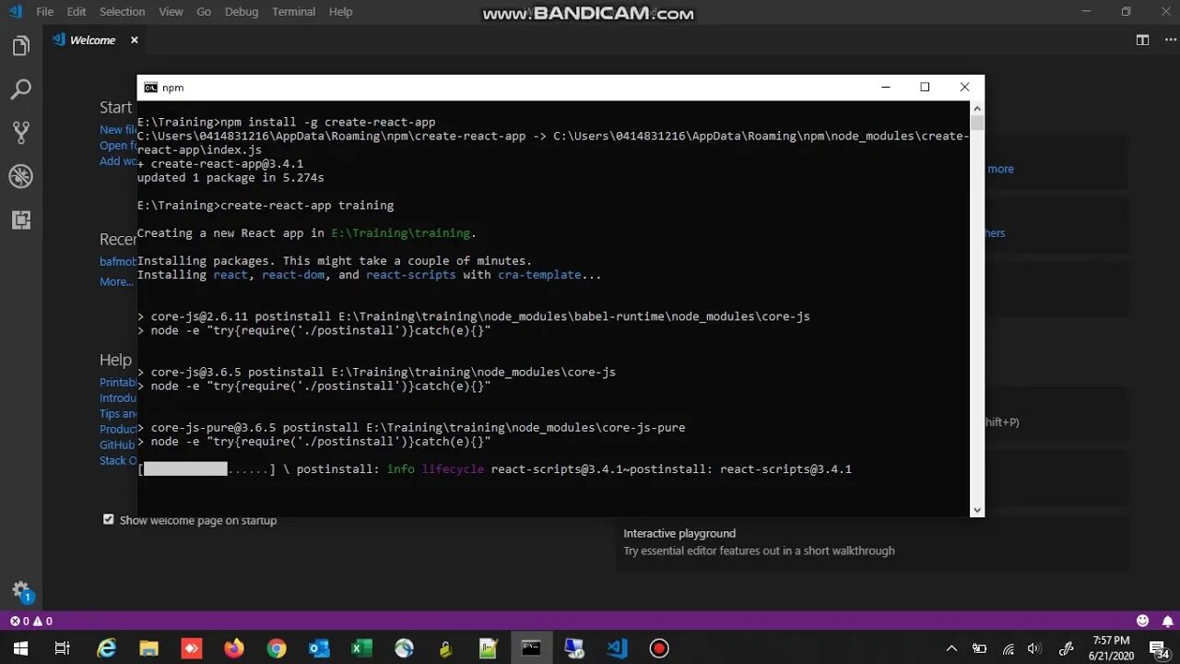Launch Internet Explorer from the taskbar
The width and height of the screenshot is (1180, 664).
coord(107,648)
